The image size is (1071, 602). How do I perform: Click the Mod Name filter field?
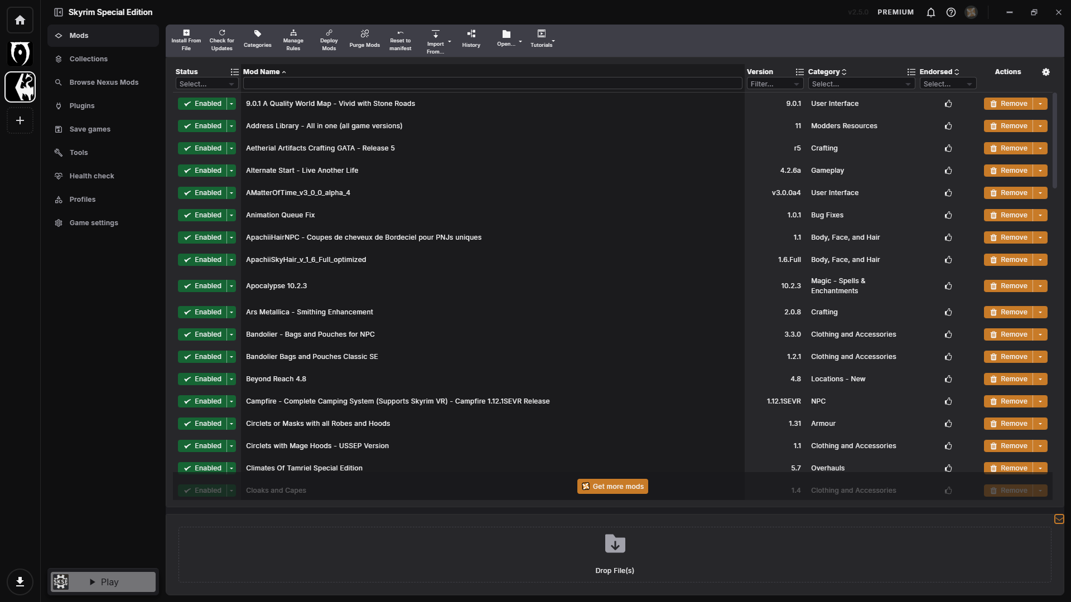tap(493, 84)
